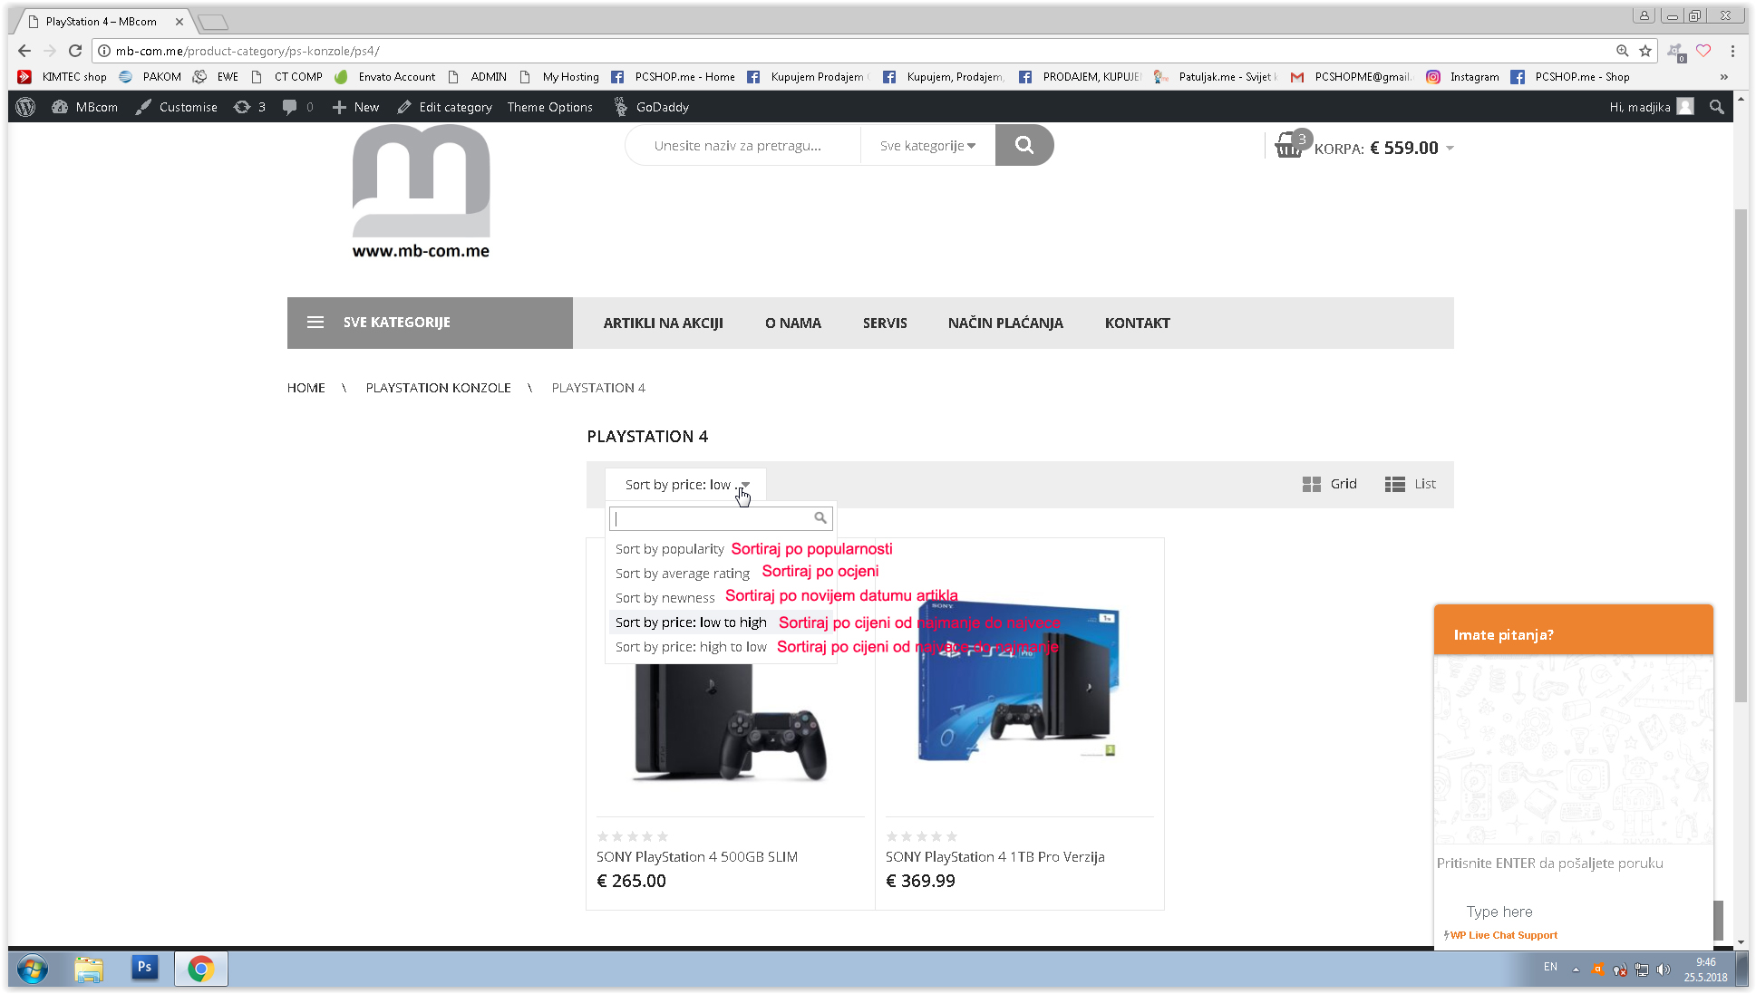Open Theme Options menu
Screen dimensions: 1756x994
pos(550,107)
